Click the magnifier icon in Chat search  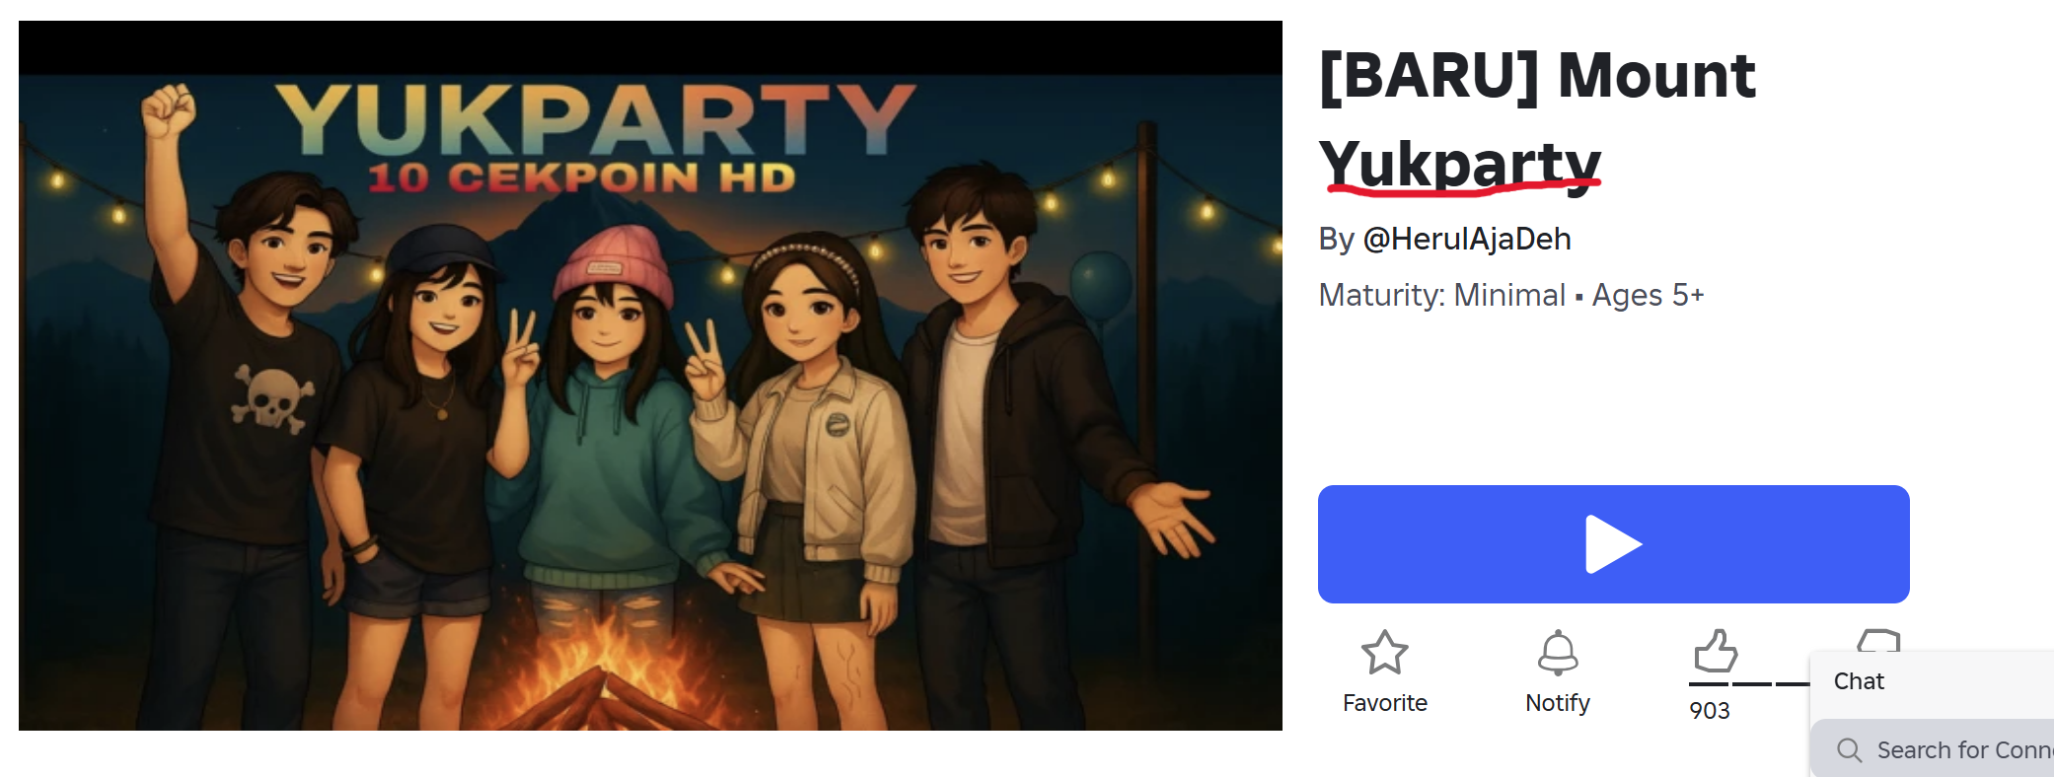1850,750
